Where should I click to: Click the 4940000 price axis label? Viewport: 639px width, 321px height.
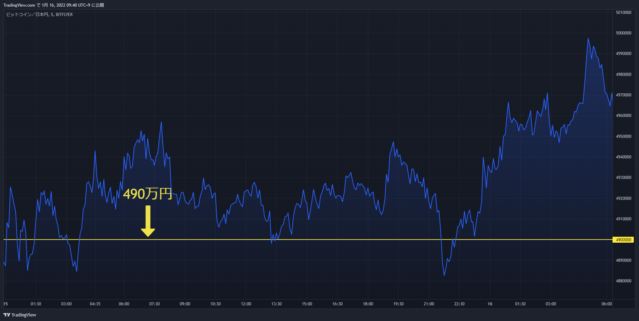(624, 157)
